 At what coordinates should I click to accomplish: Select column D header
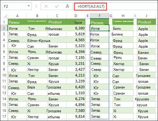tap(76, 16)
